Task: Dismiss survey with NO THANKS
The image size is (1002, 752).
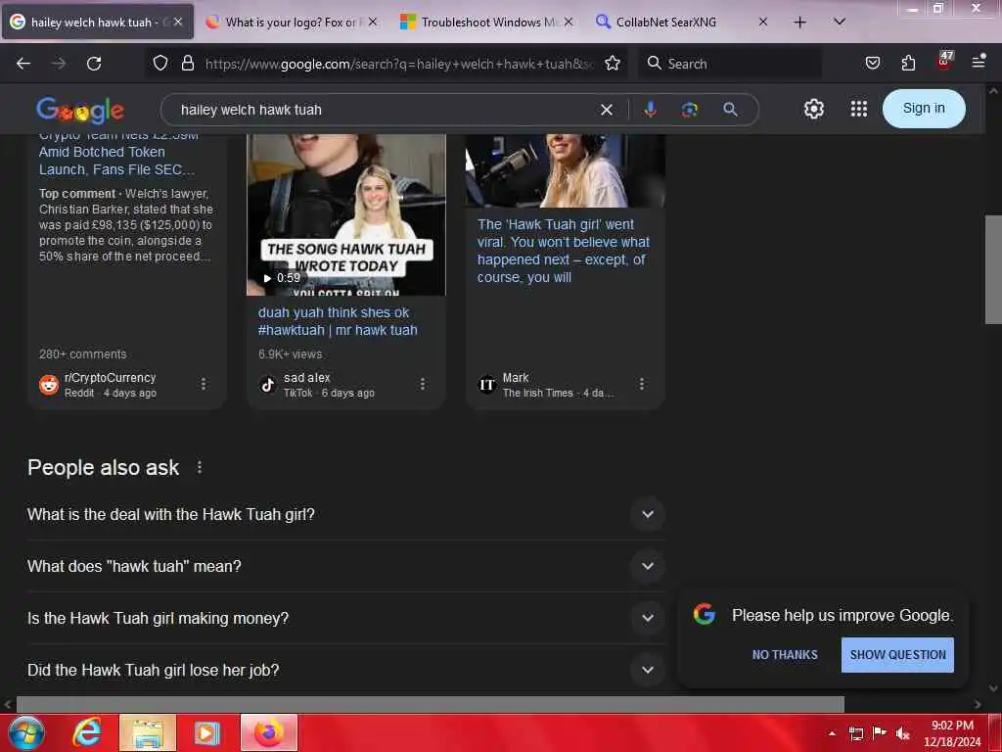Action: click(x=785, y=655)
